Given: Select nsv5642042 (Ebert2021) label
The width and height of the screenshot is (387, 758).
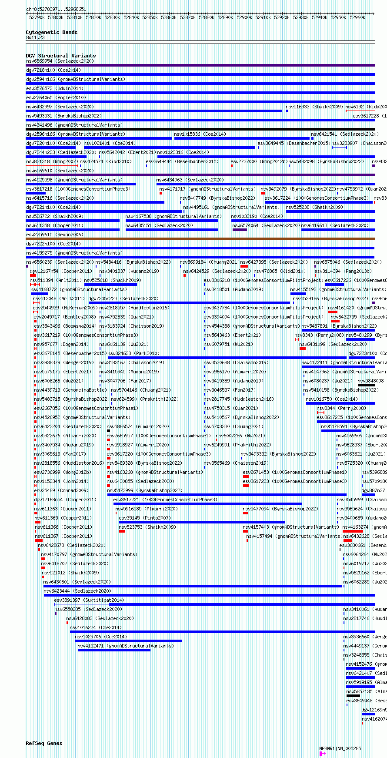Looking at the screenshot, I should pos(127,152).
